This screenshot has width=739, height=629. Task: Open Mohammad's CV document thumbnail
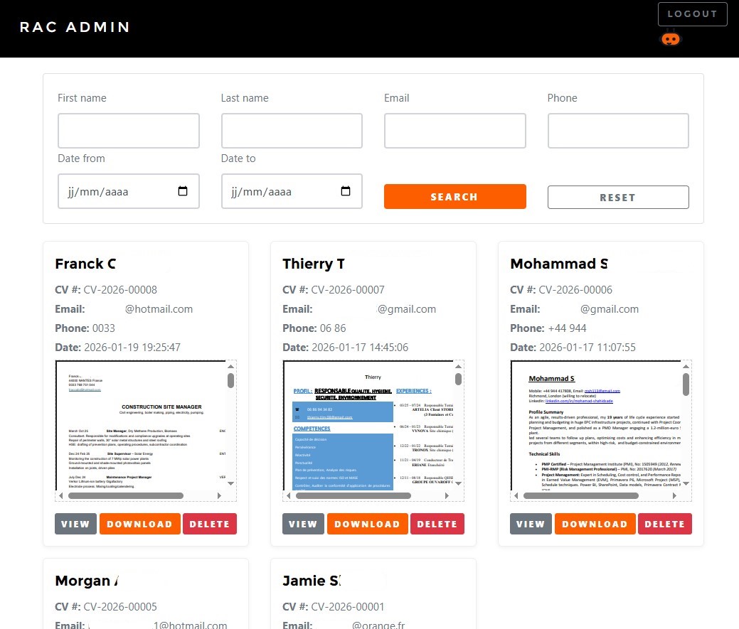coord(595,425)
